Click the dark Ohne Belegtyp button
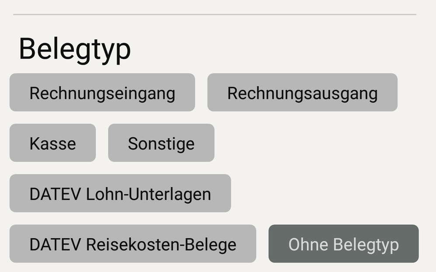 (343, 244)
